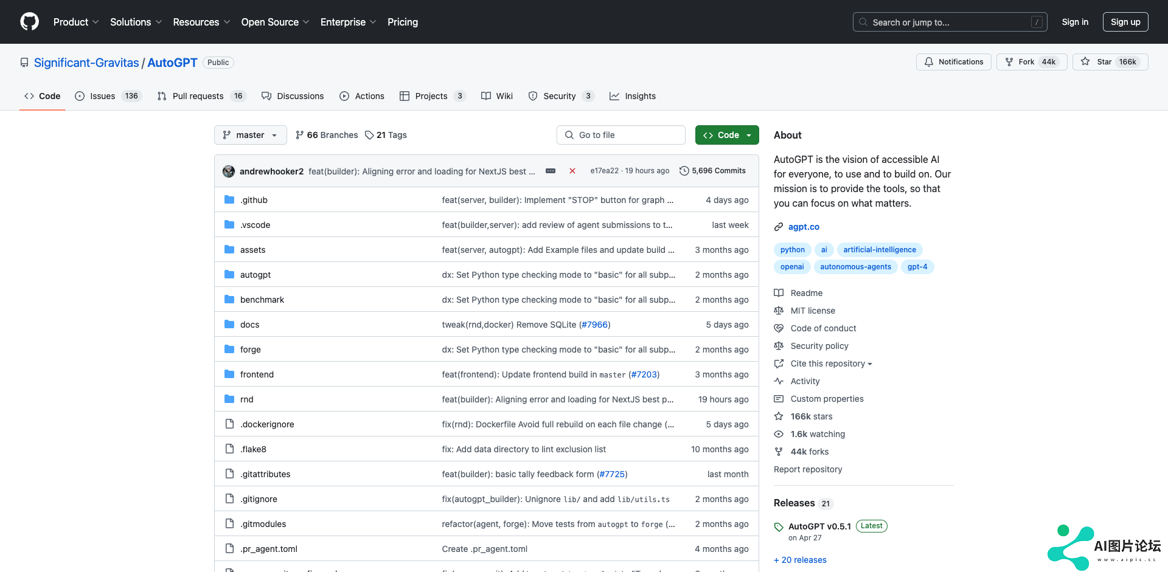
Task: Open the 166k stars link
Action: tap(803, 416)
